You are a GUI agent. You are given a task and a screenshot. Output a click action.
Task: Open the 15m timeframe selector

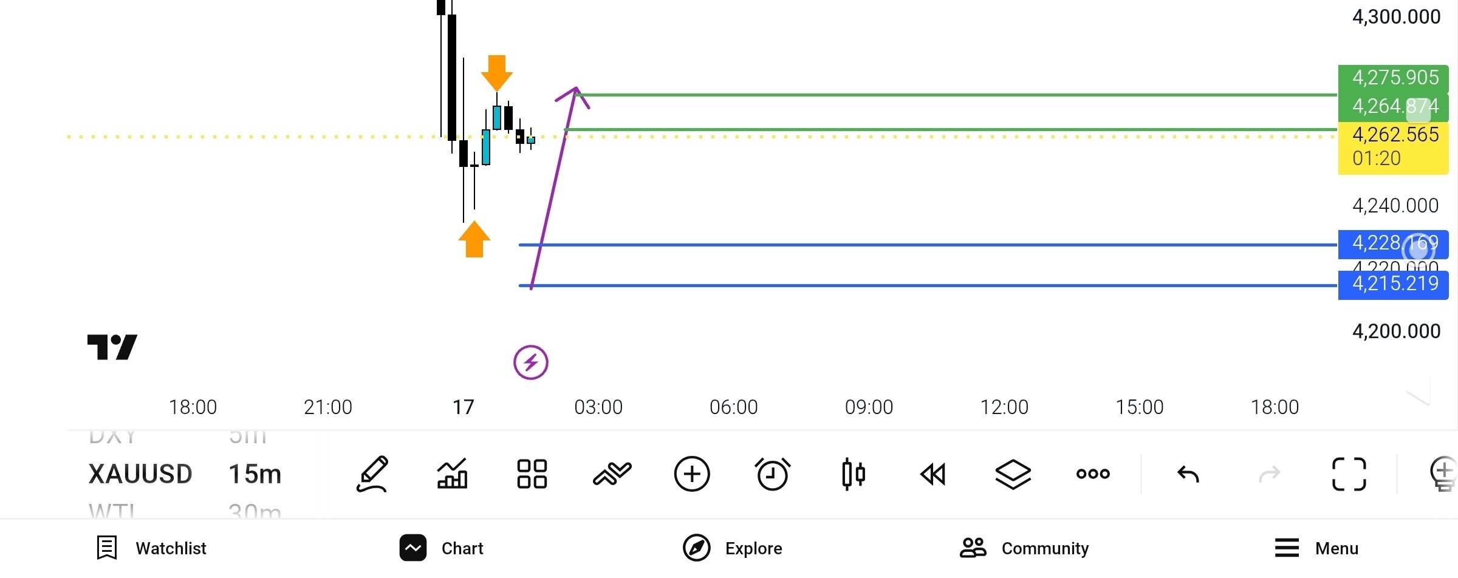(x=255, y=474)
